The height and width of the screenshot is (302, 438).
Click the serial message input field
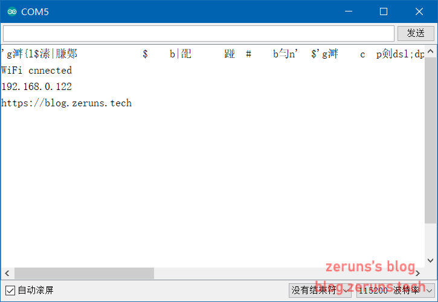[x=198, y=33]
